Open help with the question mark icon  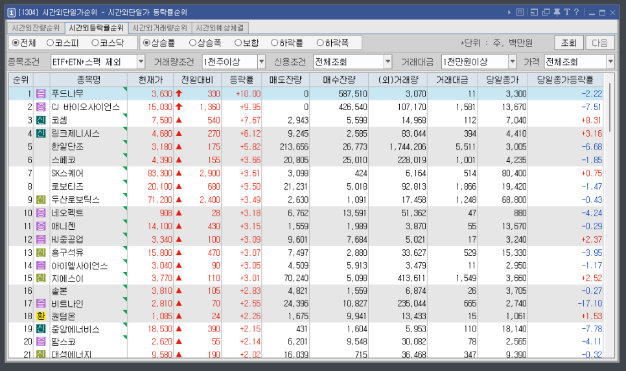click(576, 12)
